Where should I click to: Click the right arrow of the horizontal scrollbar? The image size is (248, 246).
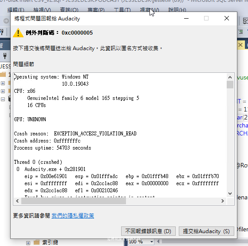pos(223,201)
